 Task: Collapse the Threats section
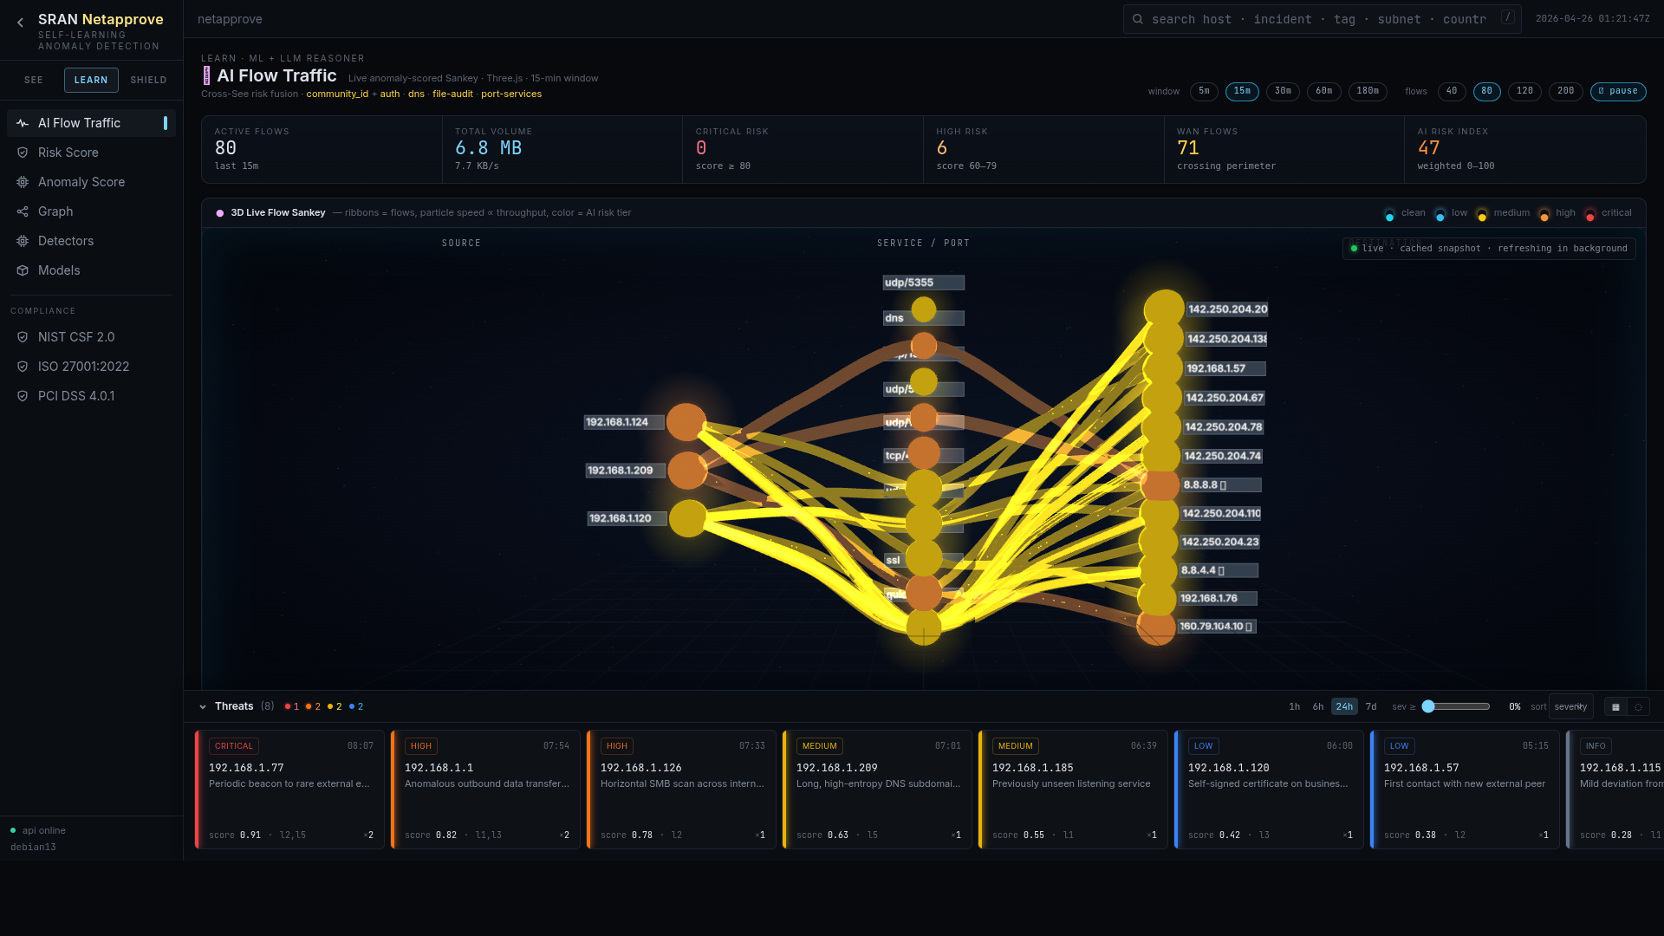pos(203,706)
